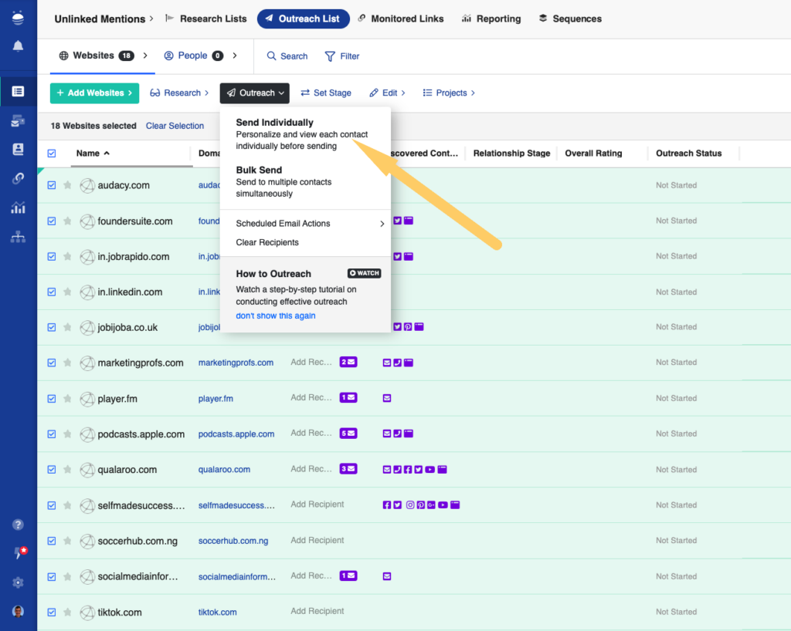The height and width of the screenshot is (631, 791).
Task: Open the Projects dropdown in the toolbar
Action: click(449, 93)
